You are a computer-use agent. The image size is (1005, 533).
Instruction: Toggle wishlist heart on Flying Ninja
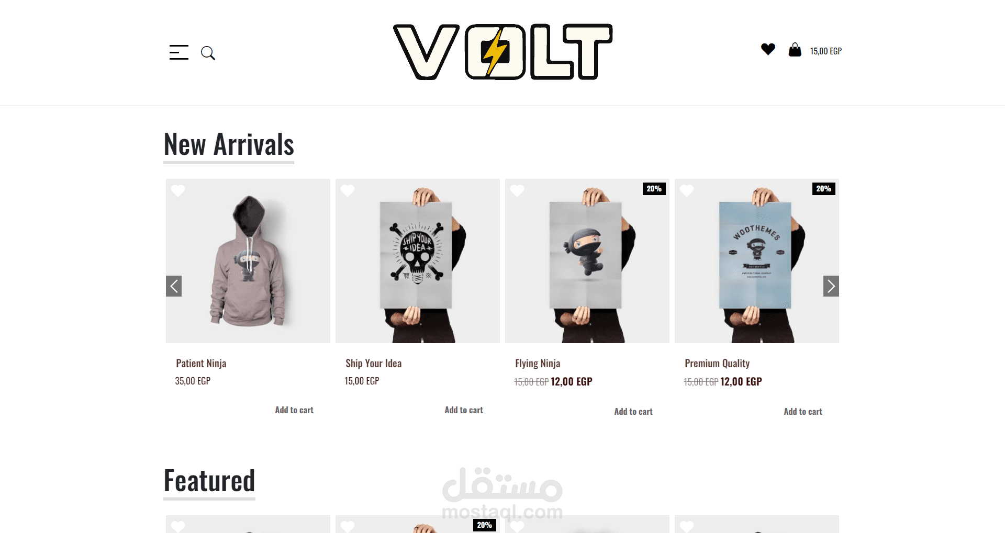517,190
